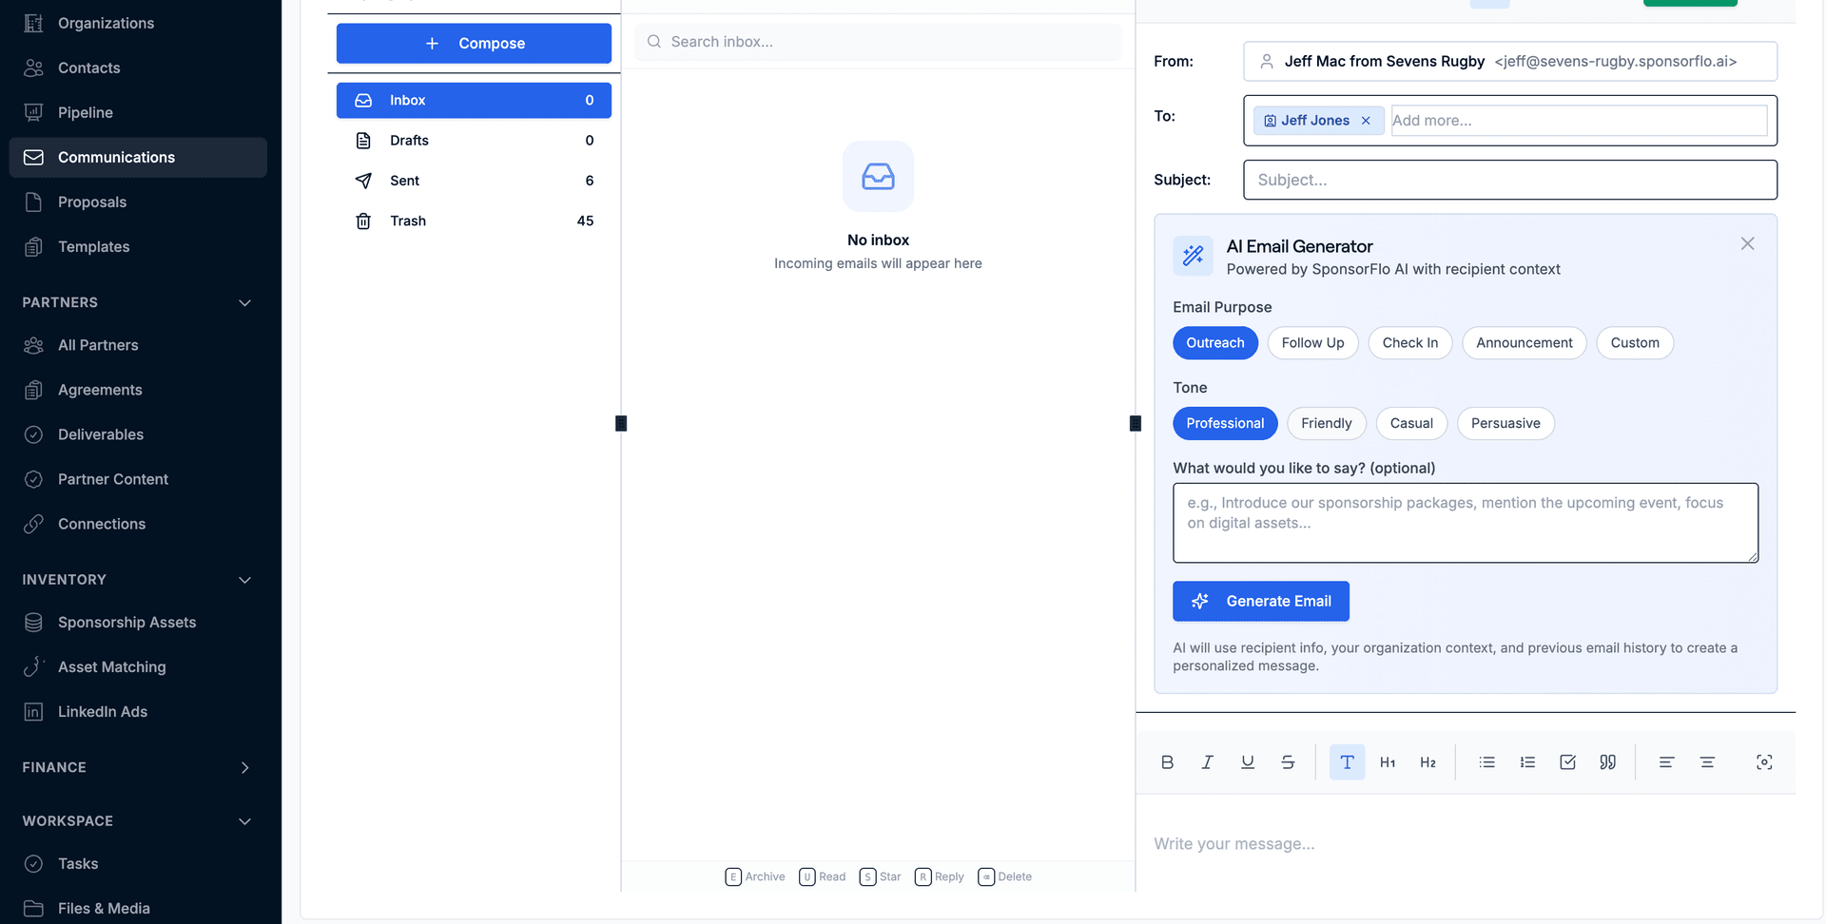The width and height of the screenshot is (1826, 924).
Task: Apply Heading 1 formatting
Action: tap(1387, 761)
